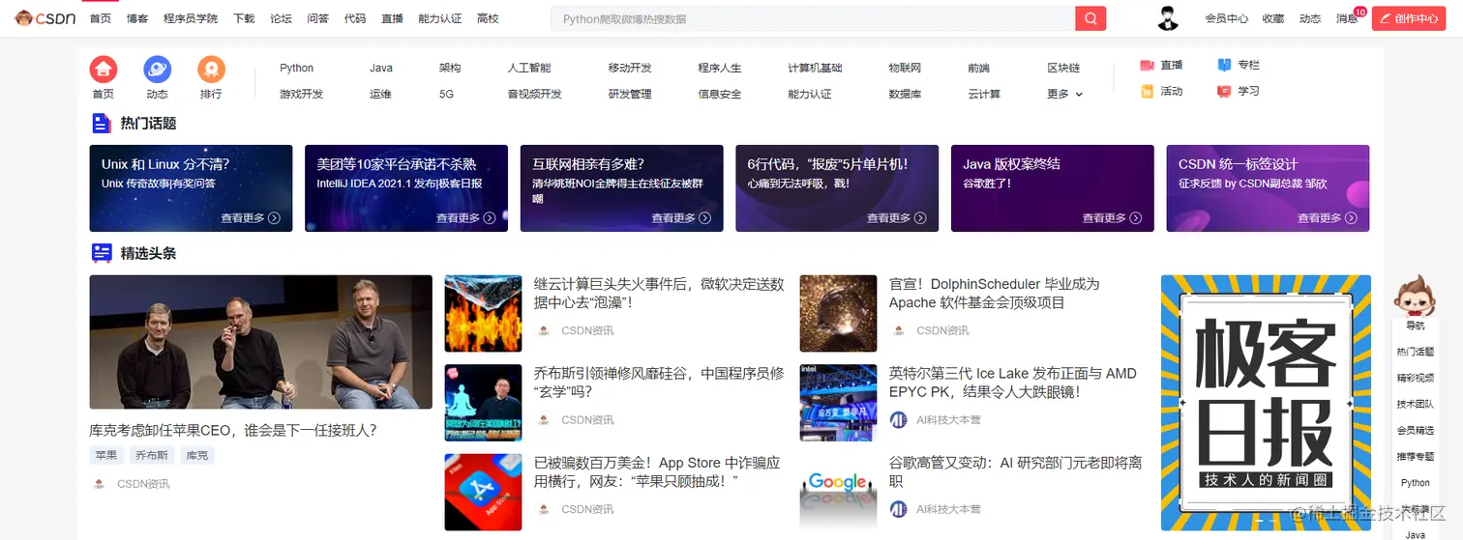Open the 6行代码 报废5片单片机 card
The image size is (1463, 540).
click(x=837, y=188)
